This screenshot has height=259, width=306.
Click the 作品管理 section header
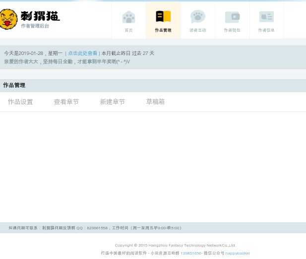pyautogui.click(x=14, y=85)
